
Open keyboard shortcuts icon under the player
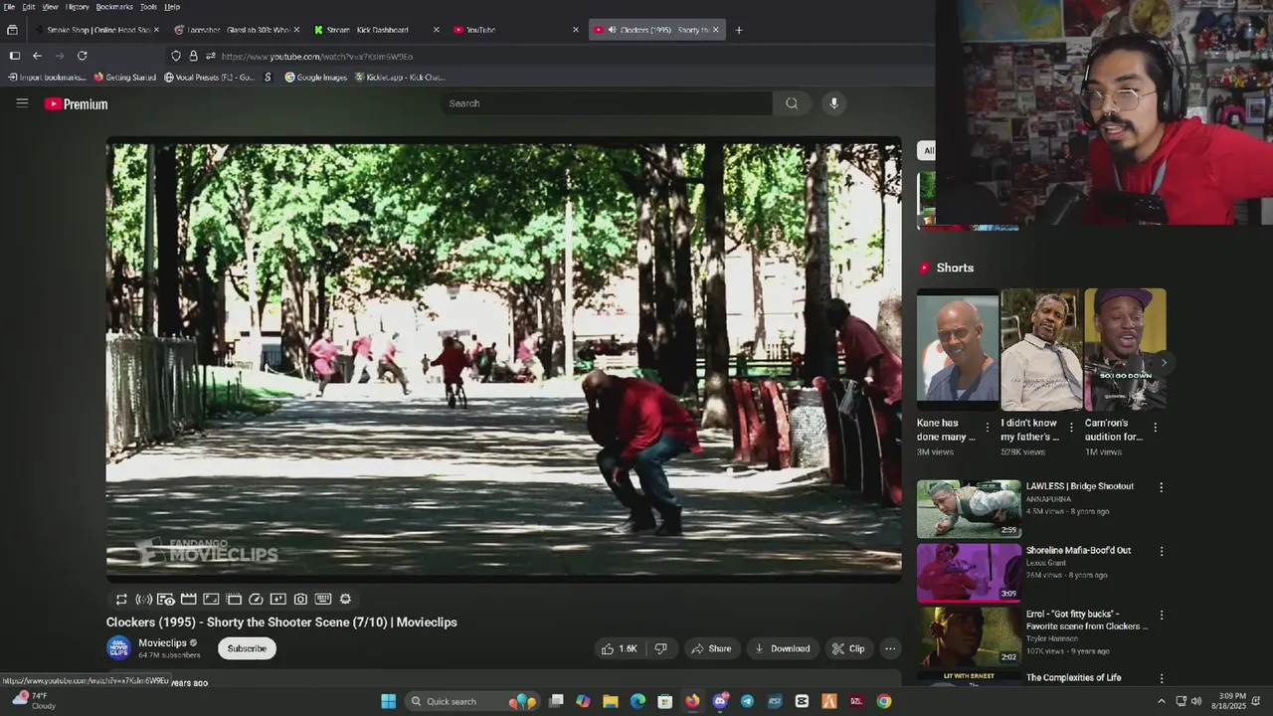(x=323, y=599)
